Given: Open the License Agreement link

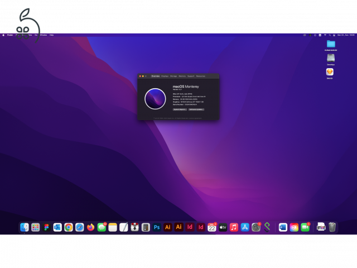Looking at the screenshot, I should click(x=195, y=118).
